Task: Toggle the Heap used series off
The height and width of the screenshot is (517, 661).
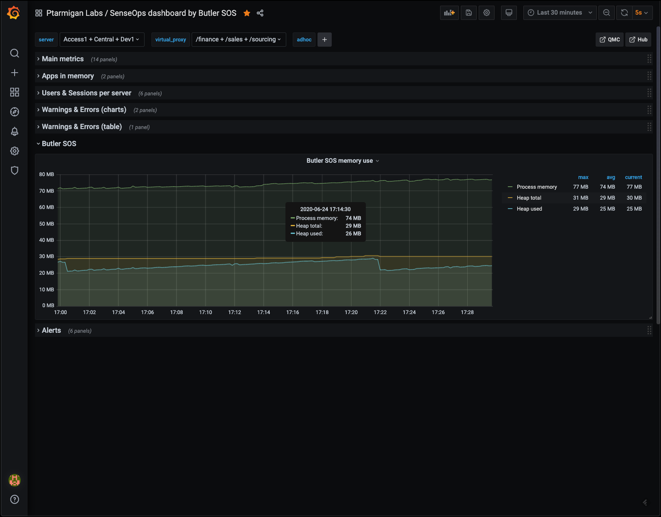Action: point(529,209)
